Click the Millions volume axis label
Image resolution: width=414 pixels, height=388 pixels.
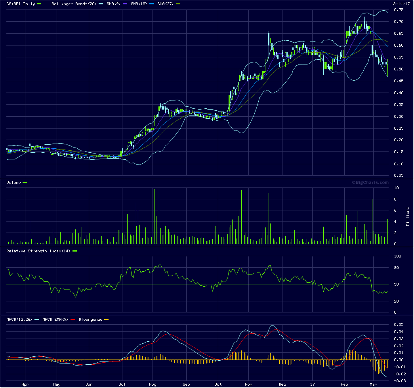click(x=408, y=216)
